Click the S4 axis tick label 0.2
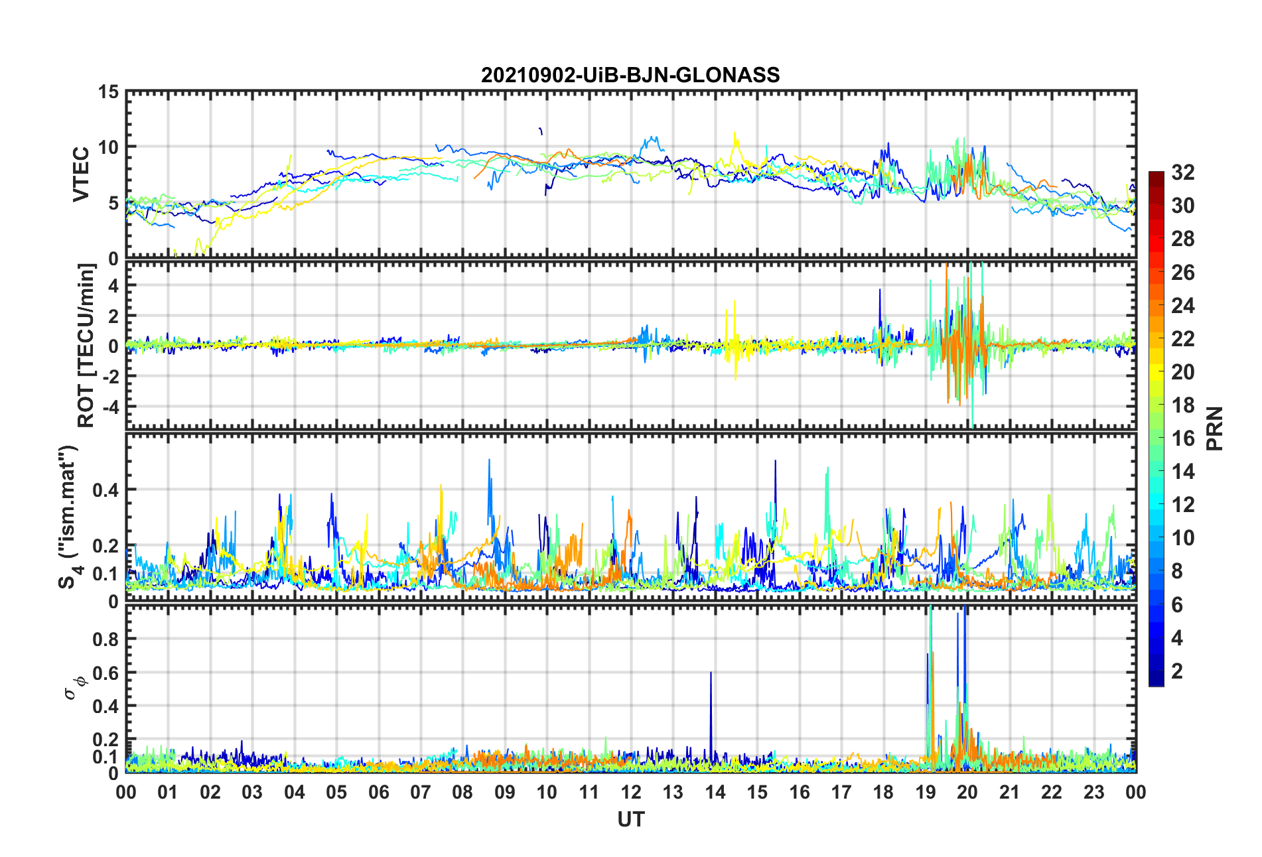 click(106, 546)
